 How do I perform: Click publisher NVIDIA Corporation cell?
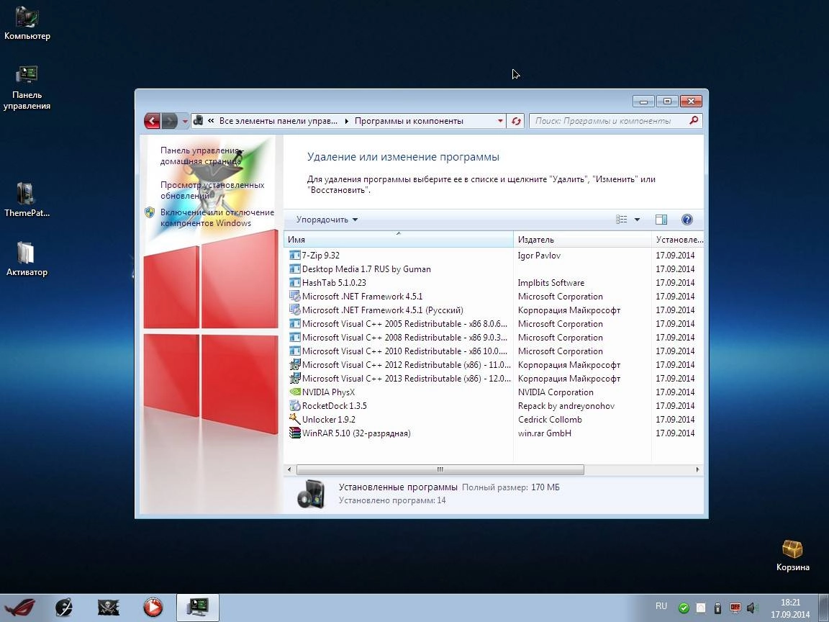point(555,392)
